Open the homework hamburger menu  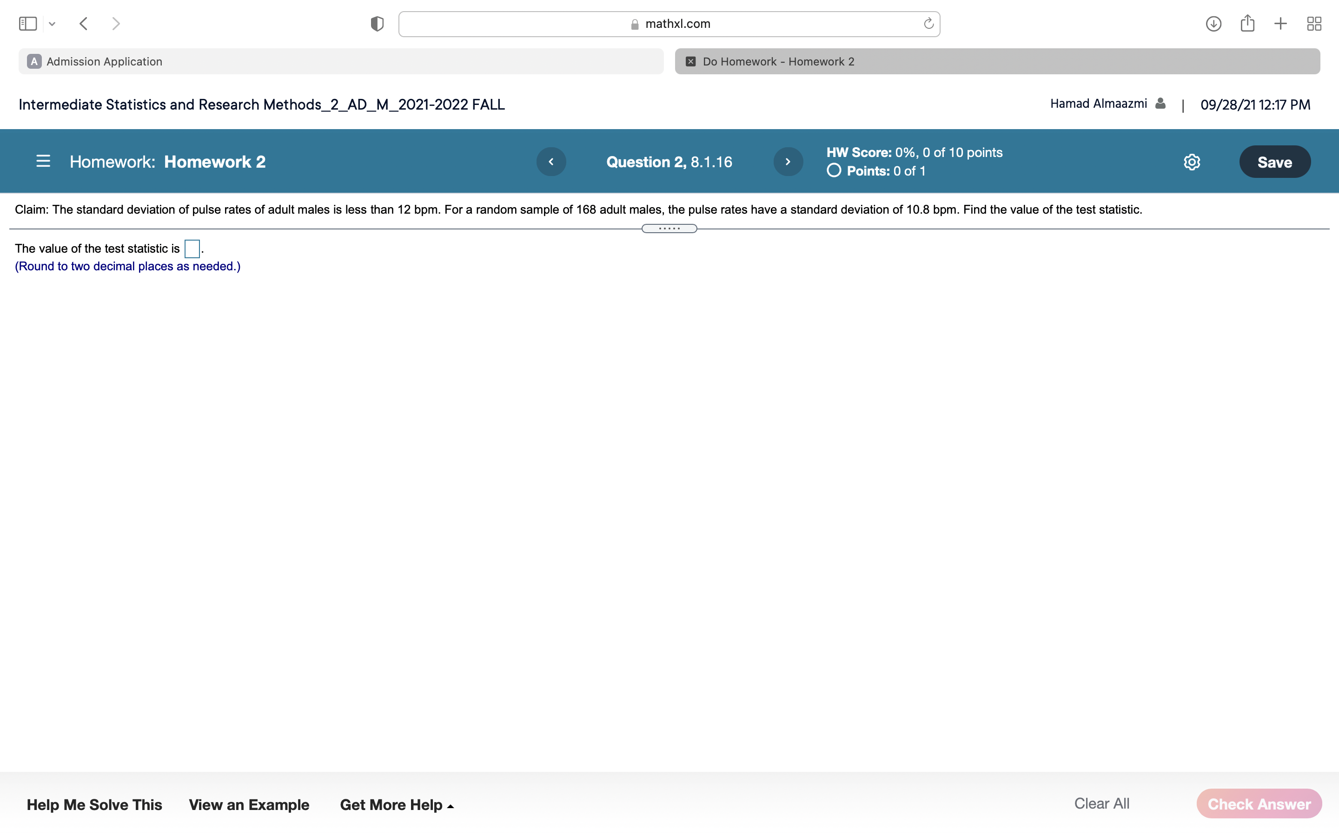click(x=43, y=162)
